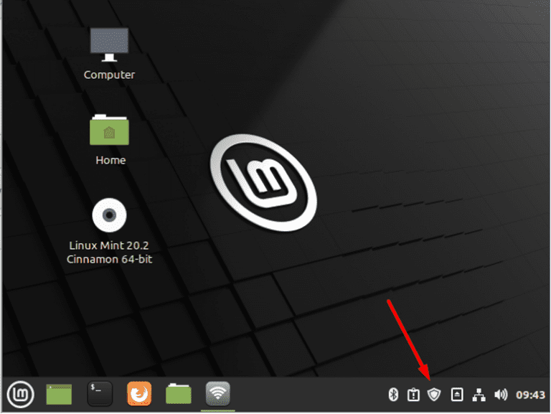Select the Home folder desktop icon
The height and width of the screenshot is (414, 551).
[109, 130]
